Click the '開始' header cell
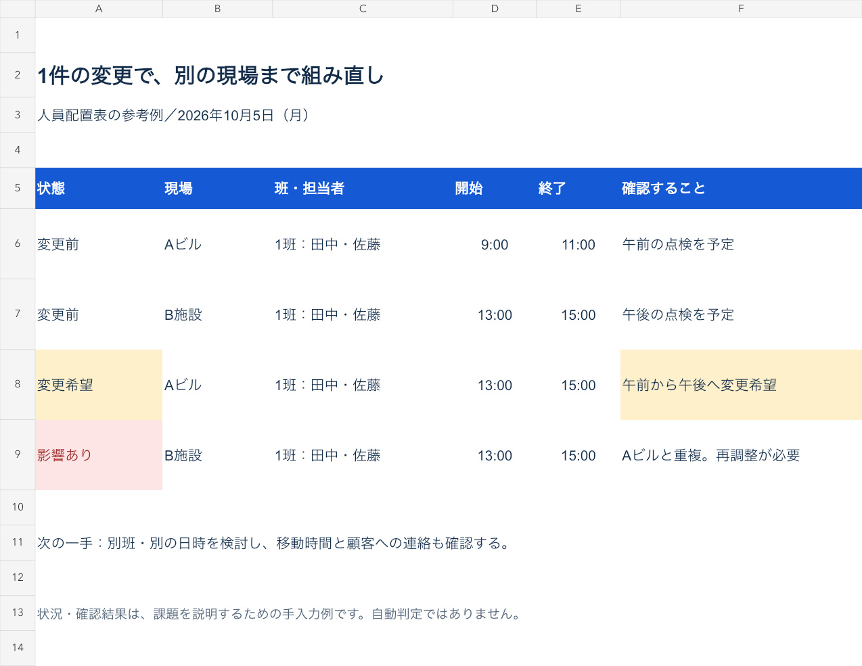The width and height of the screenshot is (862, 666). [495, 188]
